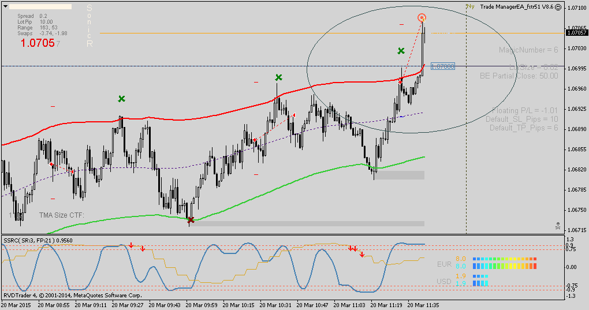Click the 20 Mar 11:35 time axis label
Screen dimensions: 589x310
(x=423, y=305)
